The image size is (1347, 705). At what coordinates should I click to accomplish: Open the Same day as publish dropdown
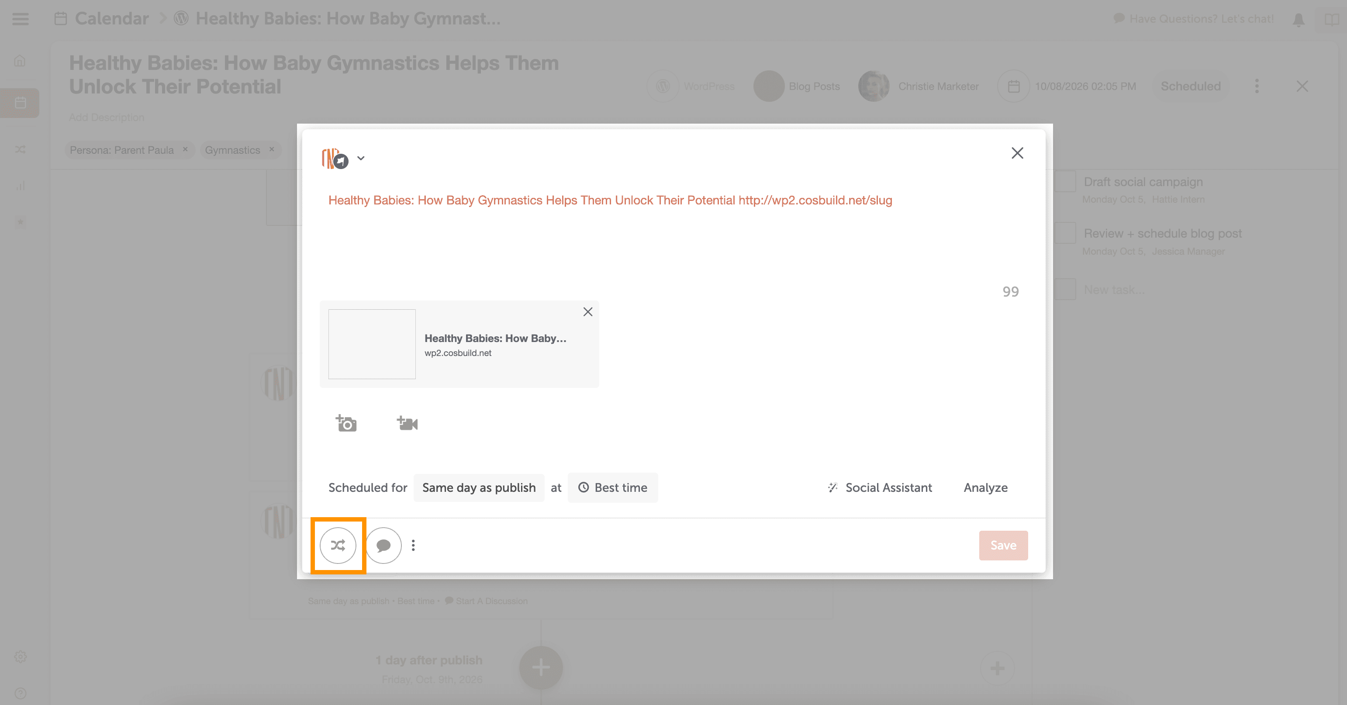coord(478,487)
